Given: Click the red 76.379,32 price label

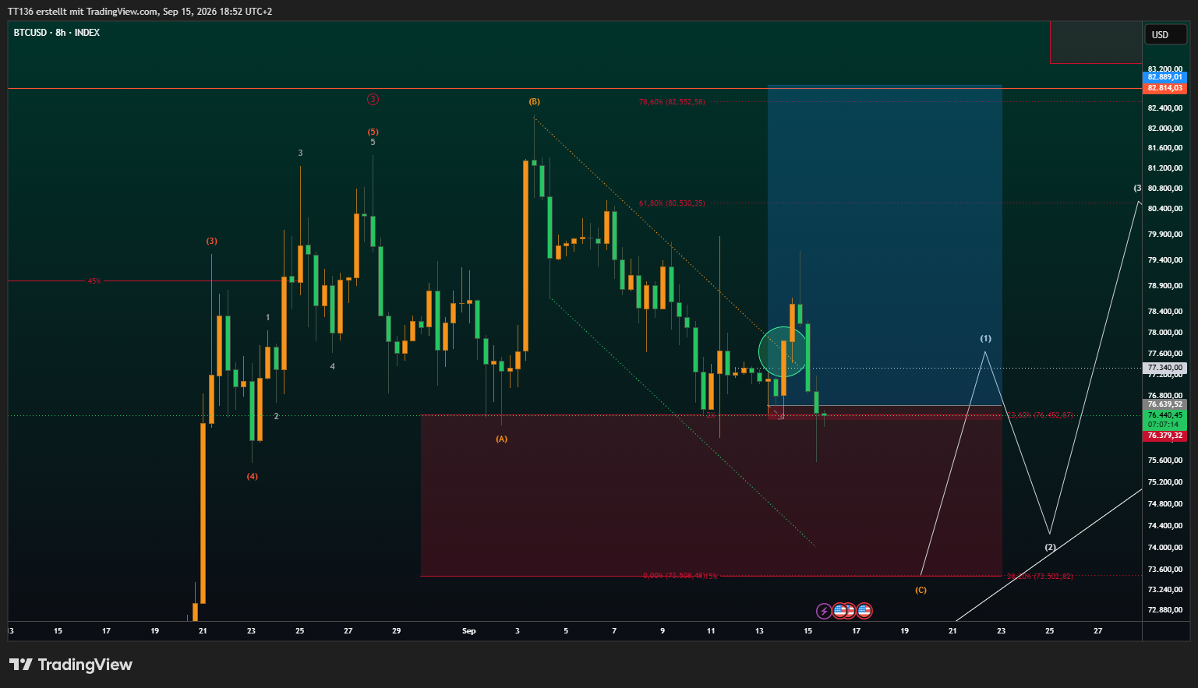Looking at the screenshot, I should tap(1165, 436).
